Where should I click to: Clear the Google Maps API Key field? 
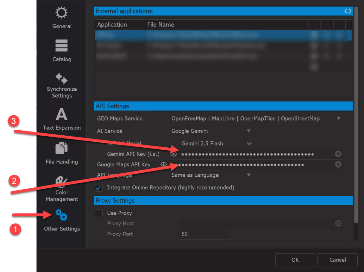click(338, 164)
